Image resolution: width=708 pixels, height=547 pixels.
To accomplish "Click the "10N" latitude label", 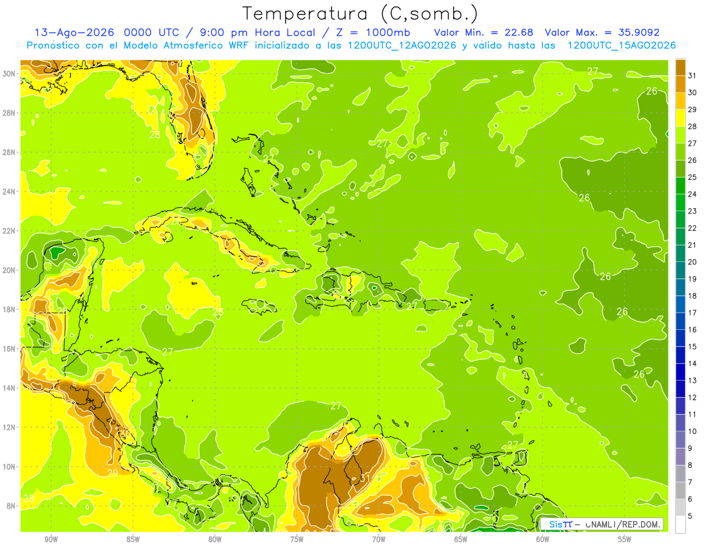I will [9, 466].
